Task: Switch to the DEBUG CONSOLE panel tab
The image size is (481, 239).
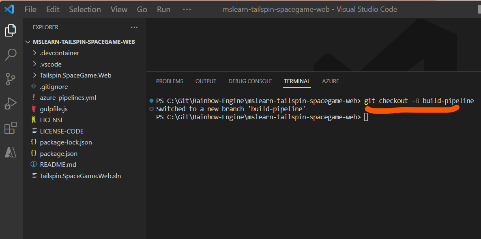Action: (x=250, y=81)
